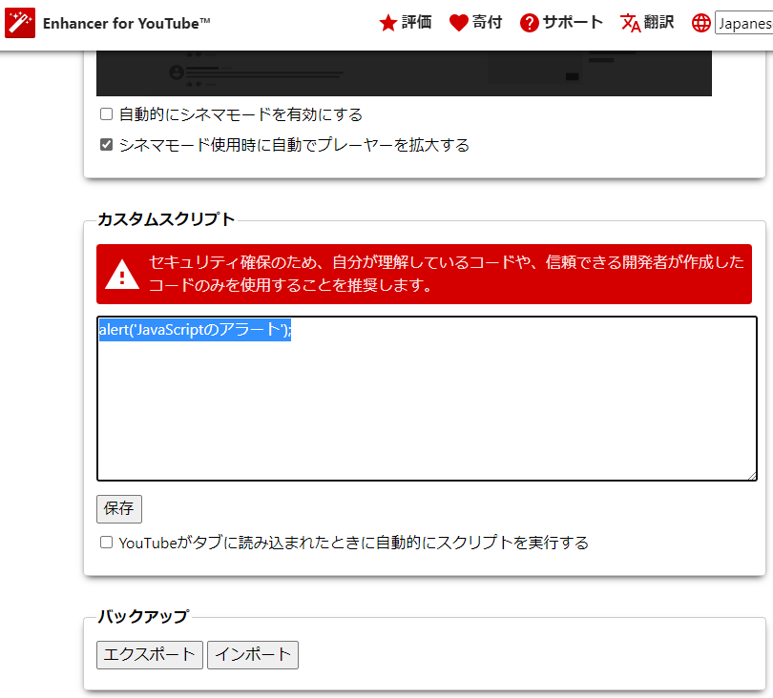Click the エクスポート export button
Image resolution: width=773 pixels, height=698 pixels.
(150, 655)
